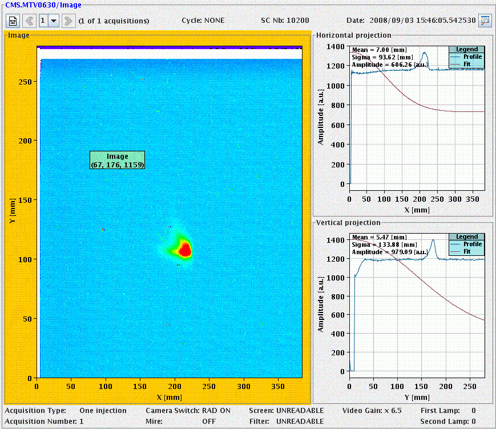Select Profile in Horizontal projection legend
496x429 pixels.
coord(467,57)
